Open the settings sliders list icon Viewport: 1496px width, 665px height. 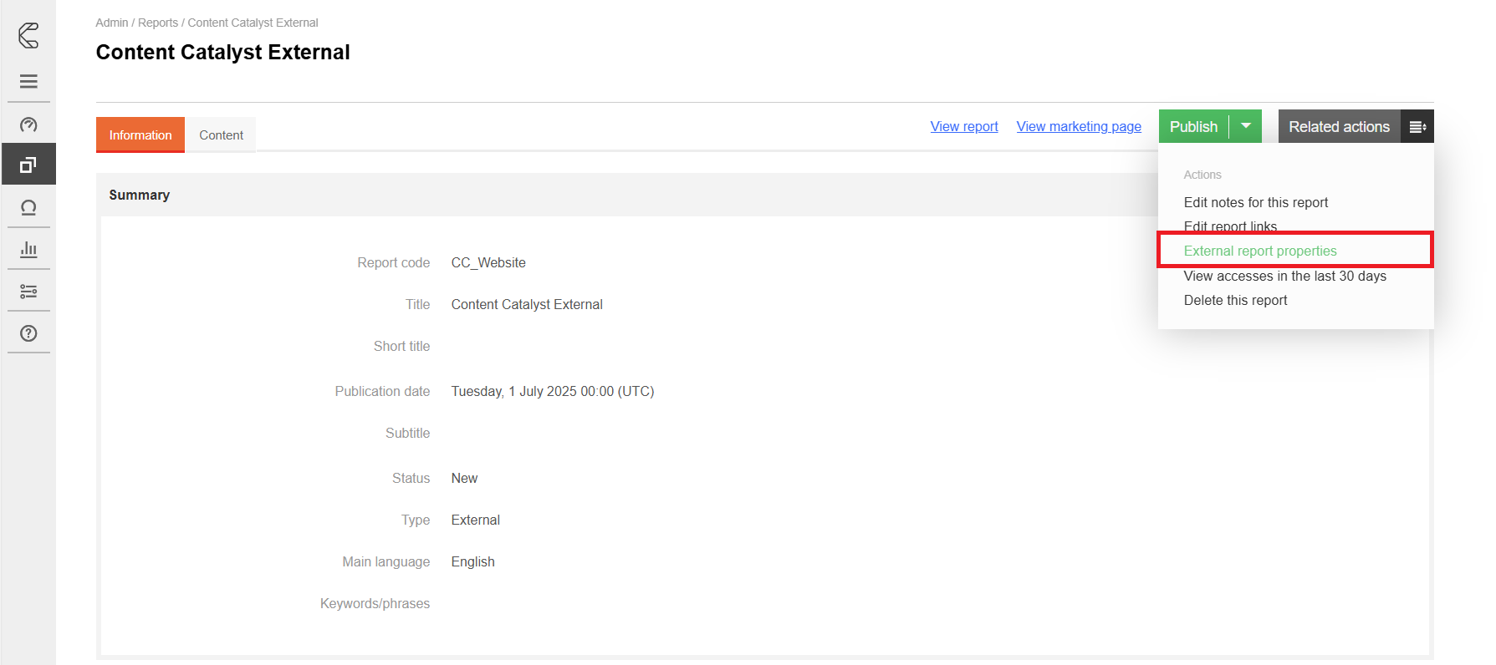[x=28, y=291]
